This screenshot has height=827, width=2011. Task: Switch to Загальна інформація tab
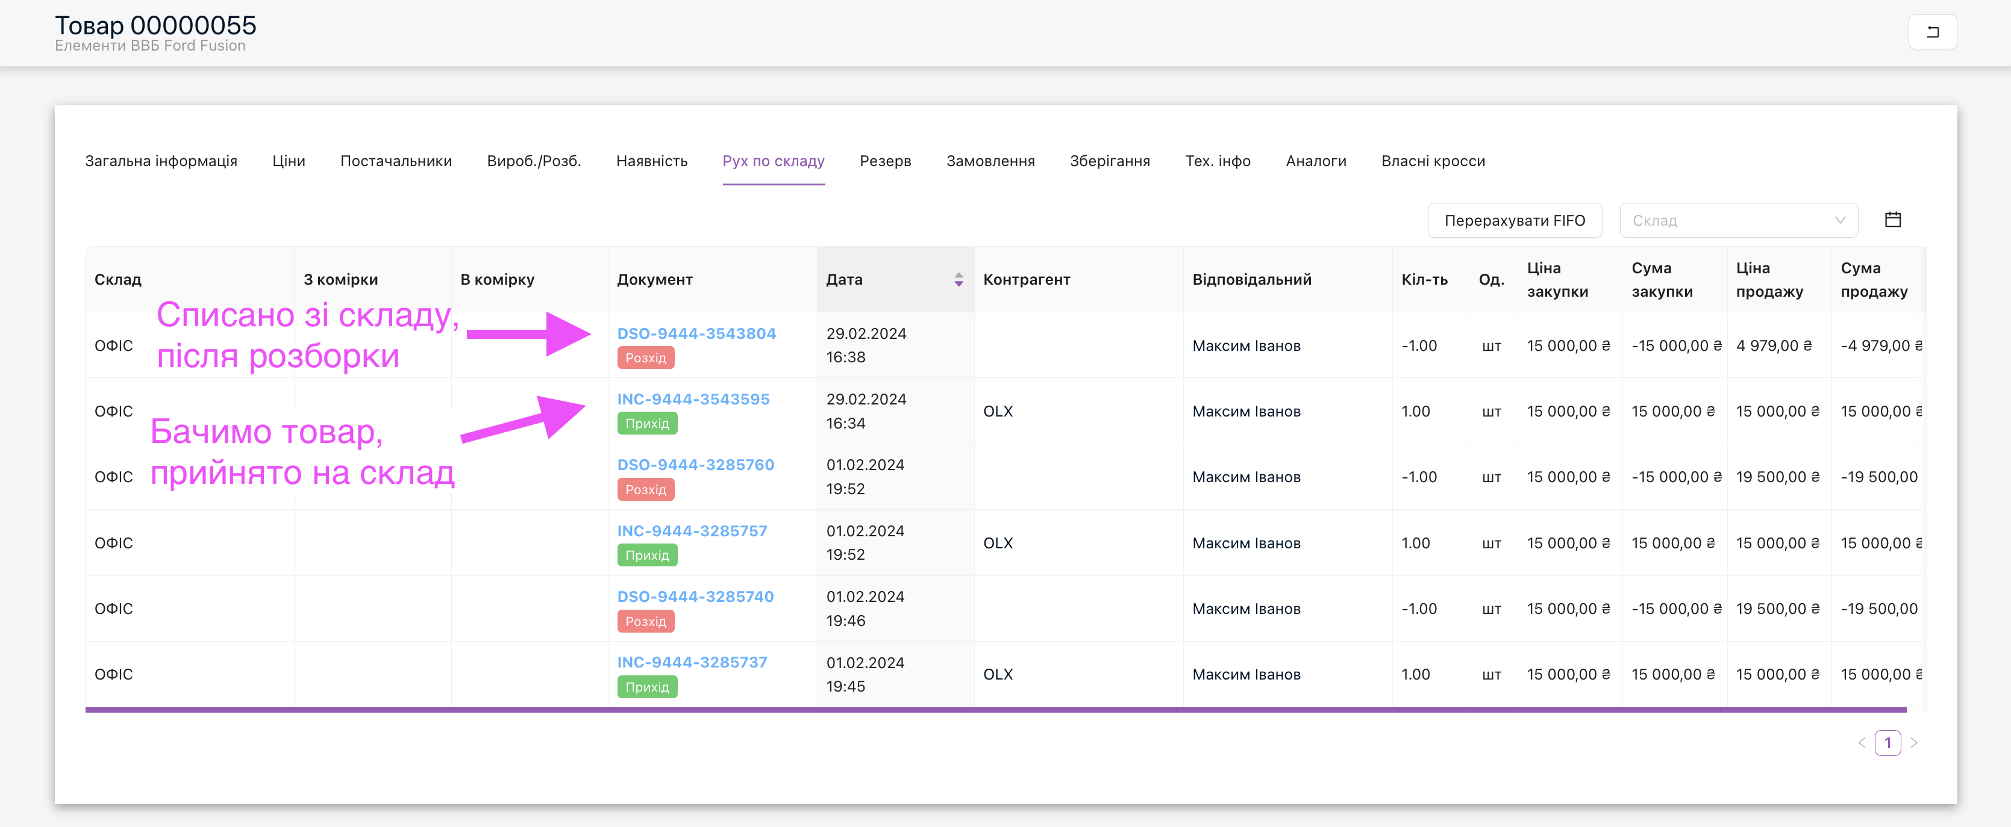tap(161, 161)
